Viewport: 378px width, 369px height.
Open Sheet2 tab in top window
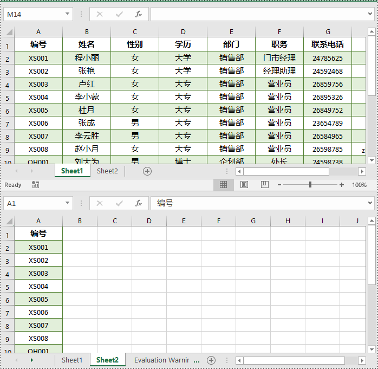click(x=107, y=171)
